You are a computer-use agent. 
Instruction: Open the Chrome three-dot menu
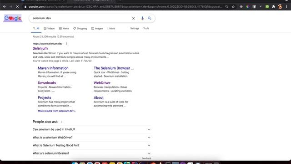pyautogui.click(x=286, y=7)
